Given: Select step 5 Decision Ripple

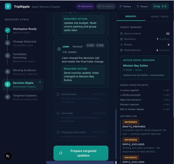Looking at the screenshot, I should pos(23,84).
